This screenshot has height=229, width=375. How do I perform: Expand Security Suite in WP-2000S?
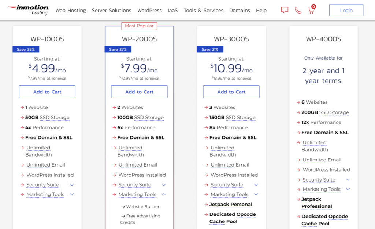[x=164, y=185]
